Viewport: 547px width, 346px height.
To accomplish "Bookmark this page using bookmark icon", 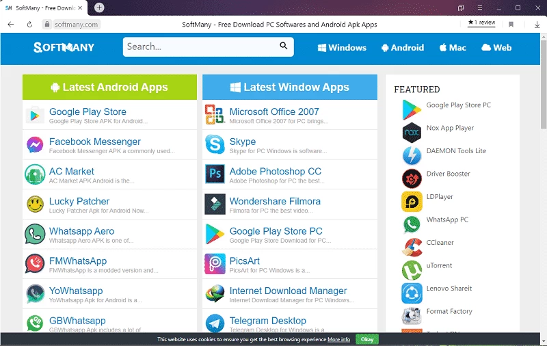I will pyautogui.click(x=511, y=24).
